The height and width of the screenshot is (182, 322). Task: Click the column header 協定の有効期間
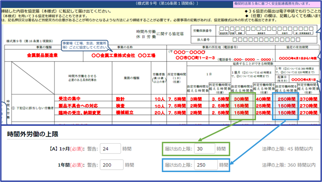(x=297, y=47)
